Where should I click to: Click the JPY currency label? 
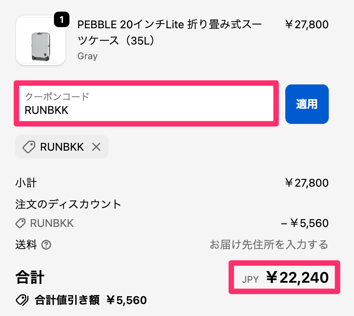point(250,278)
